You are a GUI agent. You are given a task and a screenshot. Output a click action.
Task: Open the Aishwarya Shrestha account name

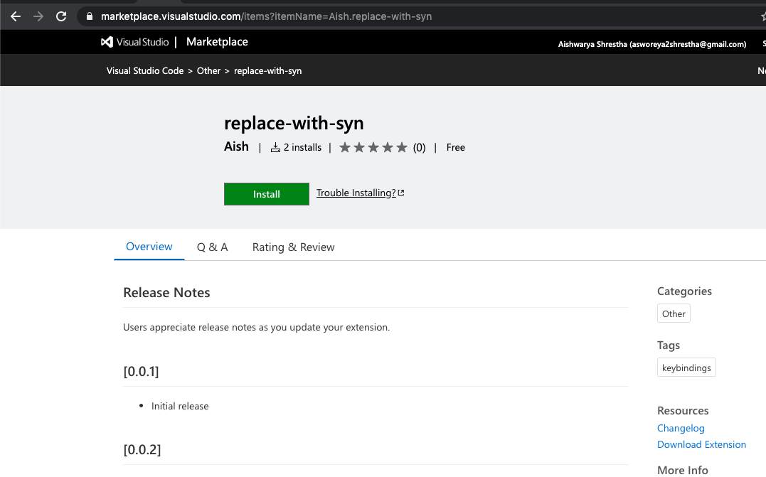[x=652, y=44]
